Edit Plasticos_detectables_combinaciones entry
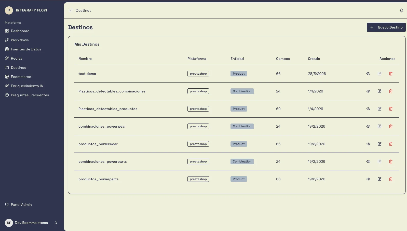The width and height of the screenshot is (407, 231). pos(379,91)
